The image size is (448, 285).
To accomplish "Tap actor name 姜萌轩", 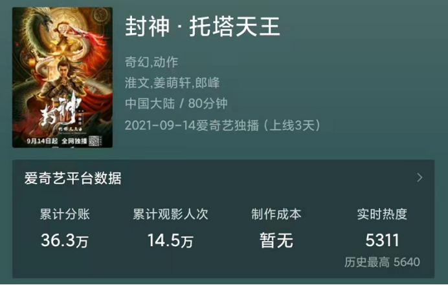I will (172, 83).
